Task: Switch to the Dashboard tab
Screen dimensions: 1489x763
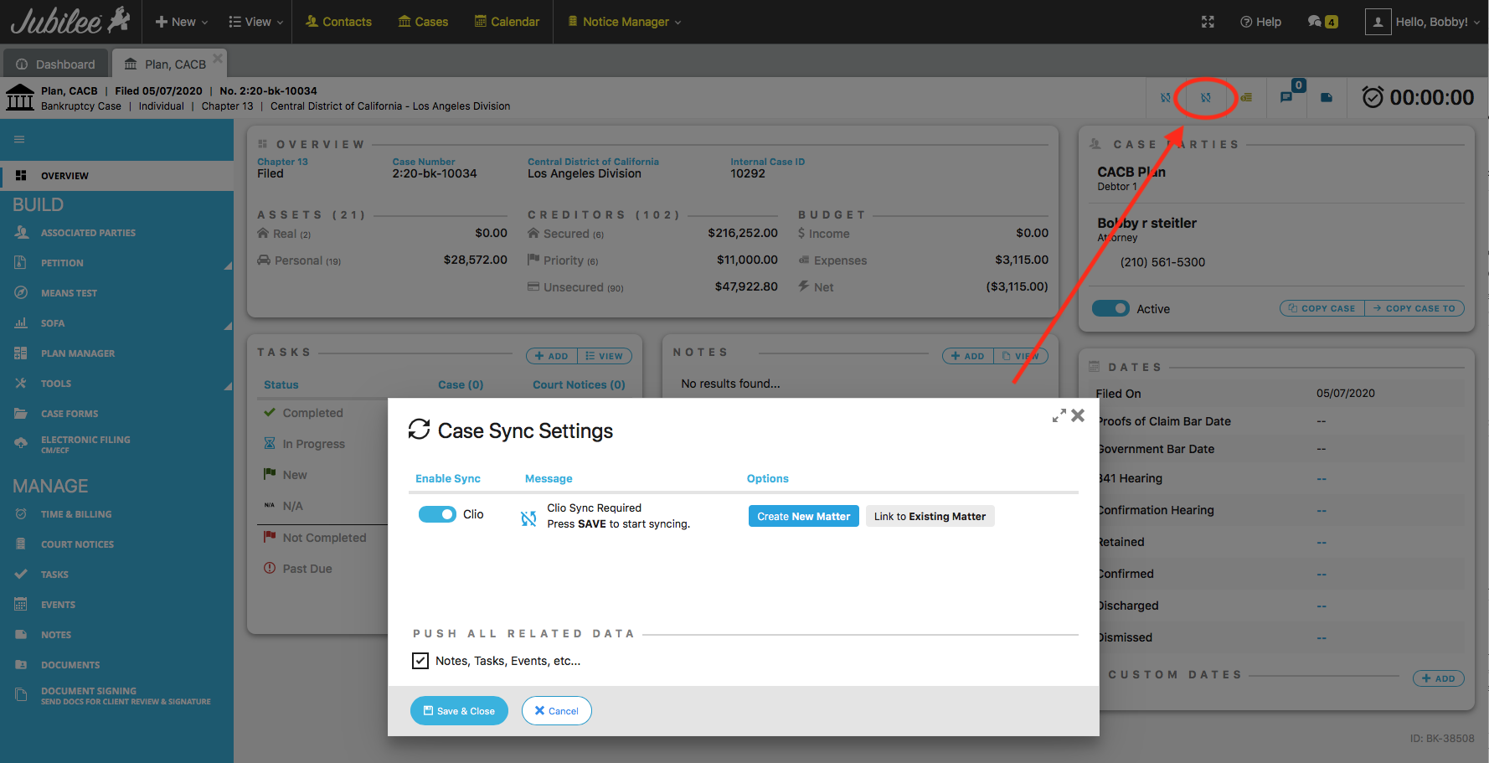Action: 55,64
